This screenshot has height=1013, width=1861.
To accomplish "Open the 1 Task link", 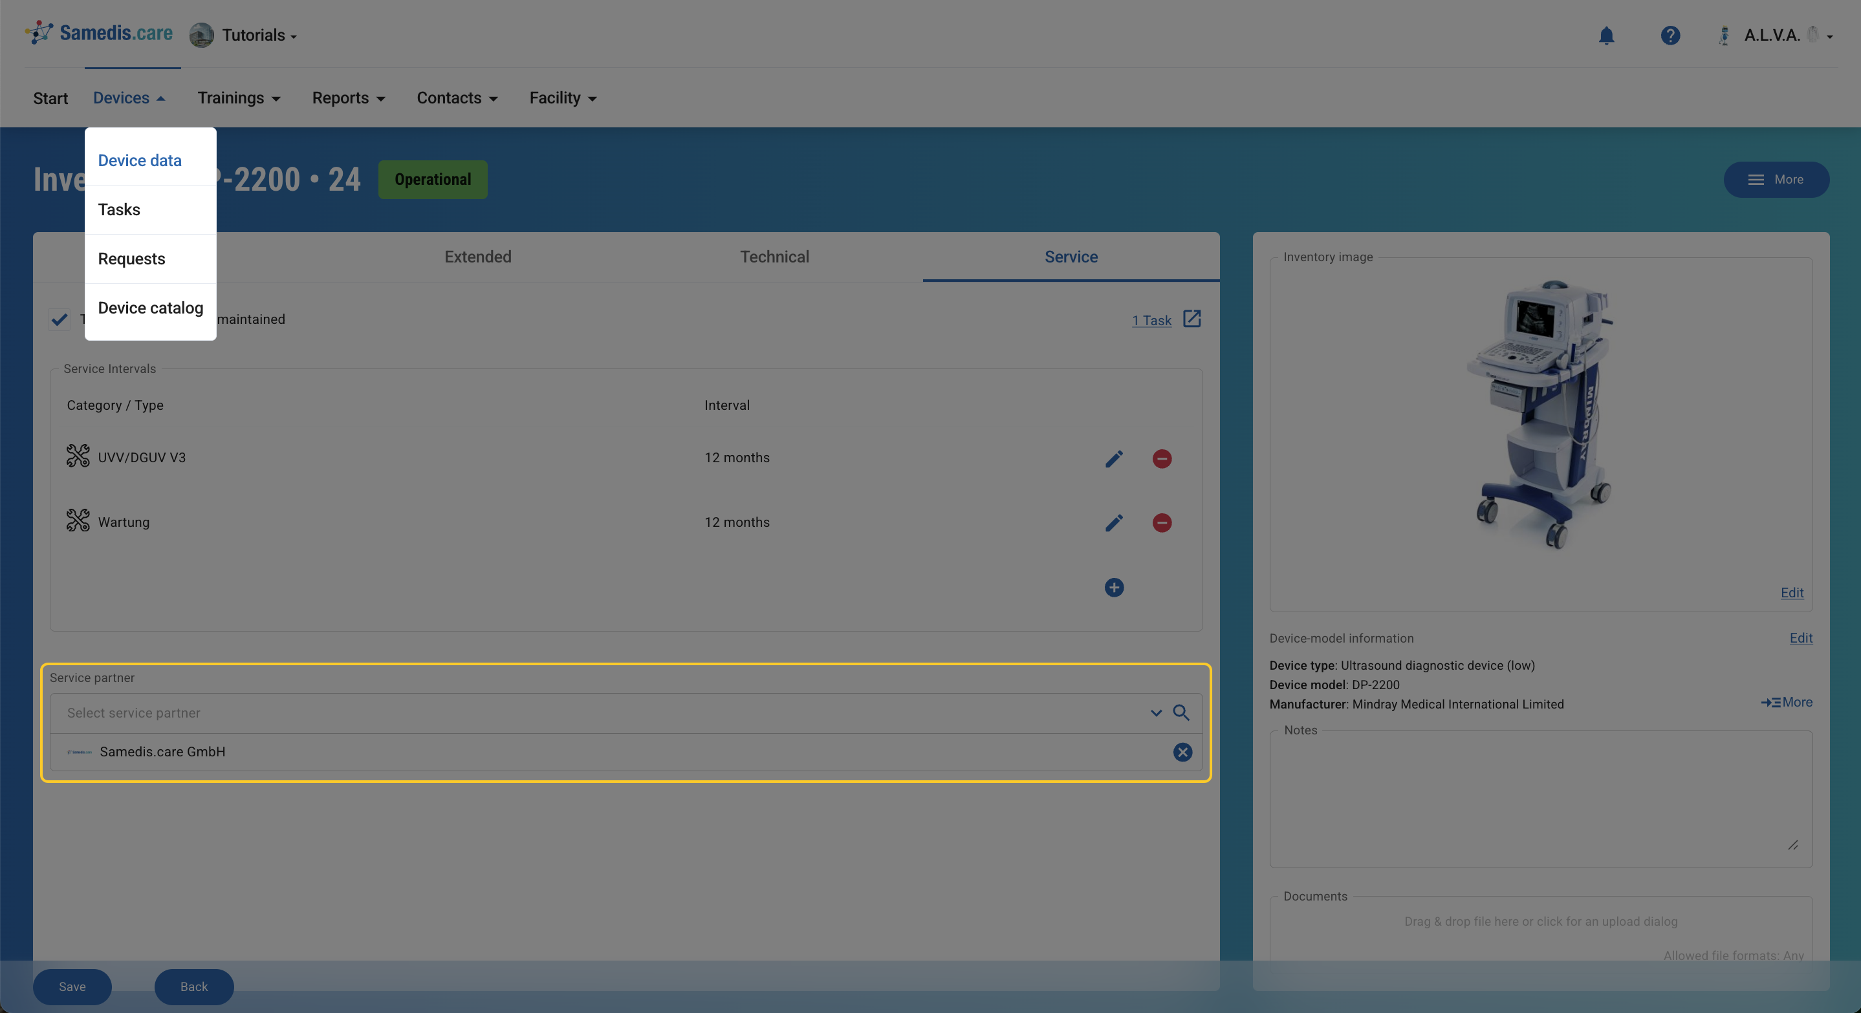I will [x=1151, y=321].
